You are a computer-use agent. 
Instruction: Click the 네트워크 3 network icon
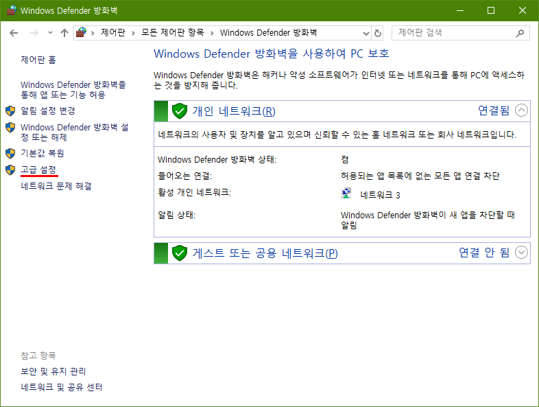(x=346, y=194)
